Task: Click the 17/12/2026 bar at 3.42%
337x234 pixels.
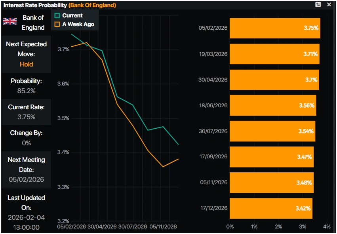Action: pyautogui.click(x=271, y=208)
